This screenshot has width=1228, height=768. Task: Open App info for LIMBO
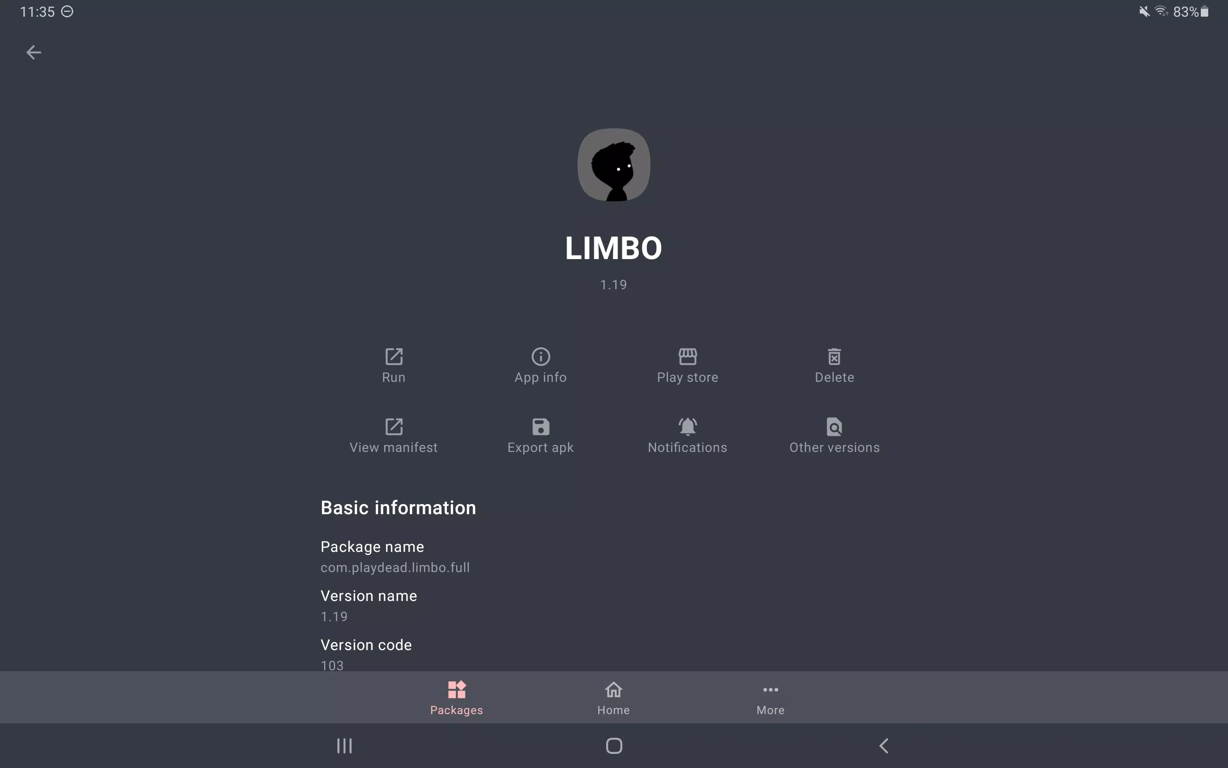[x=540, y=364]
